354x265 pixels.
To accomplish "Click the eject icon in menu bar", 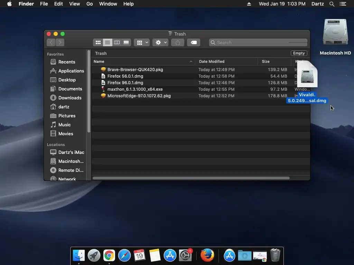I will (x=249, y=4).
